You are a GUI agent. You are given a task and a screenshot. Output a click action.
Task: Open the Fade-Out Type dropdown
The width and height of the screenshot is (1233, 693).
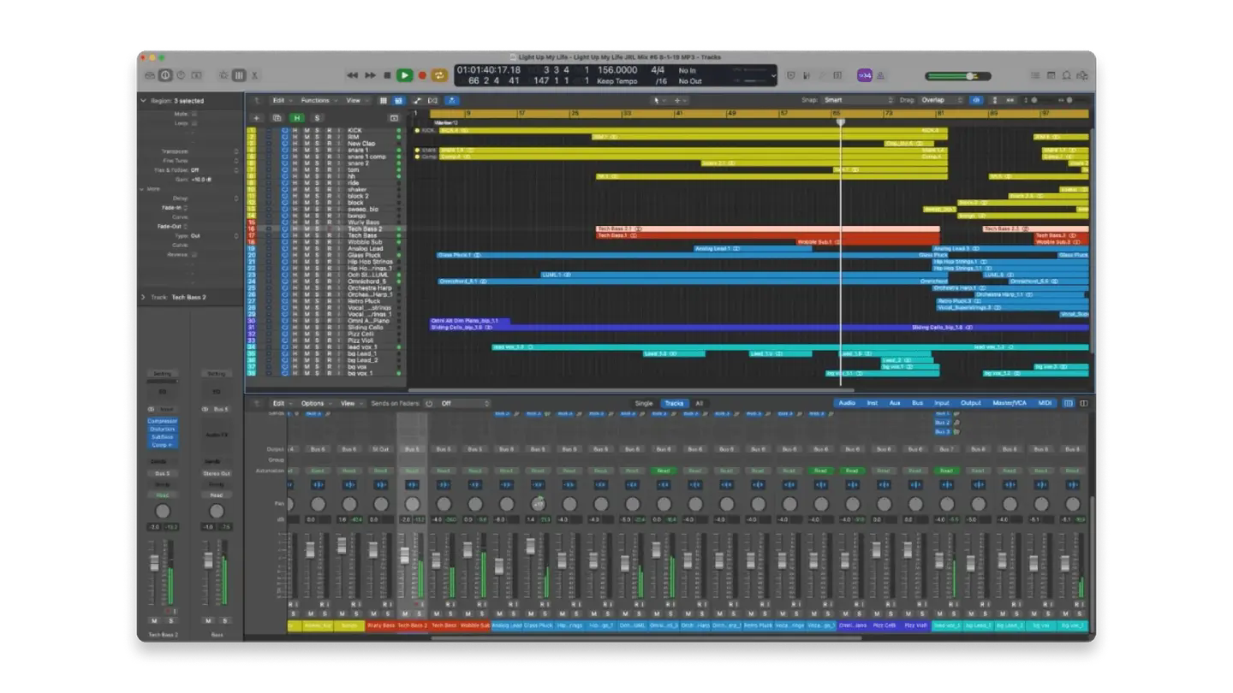(214, 235)
